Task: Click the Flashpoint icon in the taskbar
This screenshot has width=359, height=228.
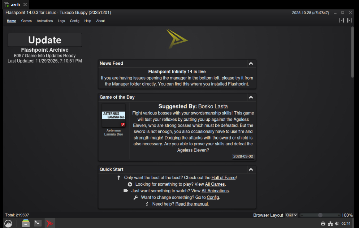Action: (50, 223)
